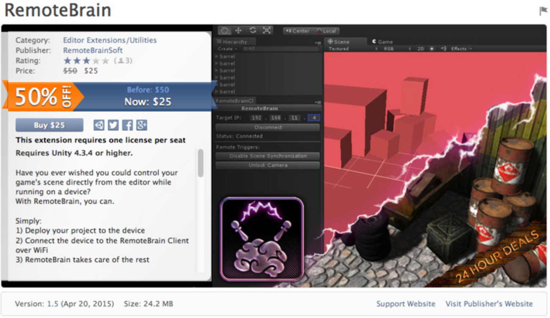550x318 pixels.
Task: Select the RemoteBrainCl tab
Action: tap(235, 101)
